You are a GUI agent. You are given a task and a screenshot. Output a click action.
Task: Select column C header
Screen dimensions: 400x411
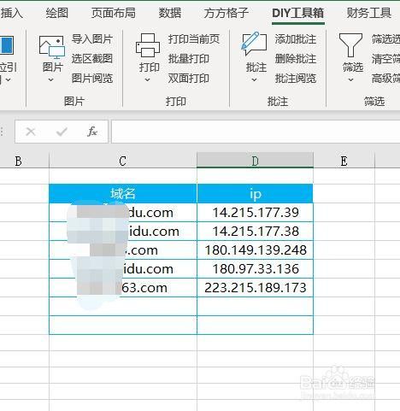pos(123,161)
